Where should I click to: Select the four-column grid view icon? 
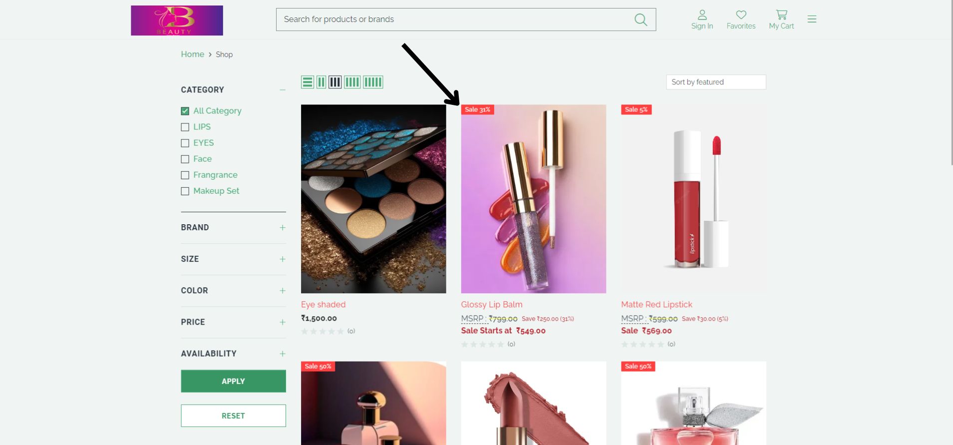tap(352, 82)
